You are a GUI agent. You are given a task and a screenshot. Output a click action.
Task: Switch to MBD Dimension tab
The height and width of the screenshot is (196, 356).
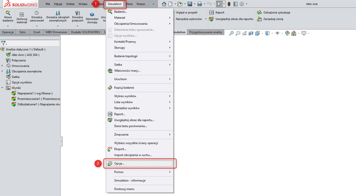pos(56,32)
